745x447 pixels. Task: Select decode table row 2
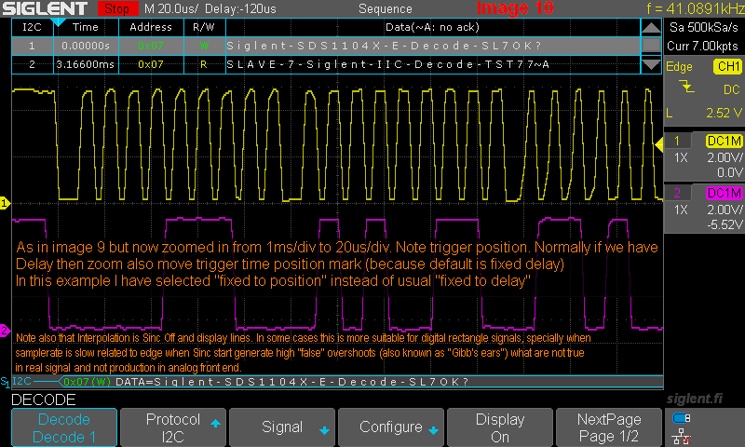[326, 64]
